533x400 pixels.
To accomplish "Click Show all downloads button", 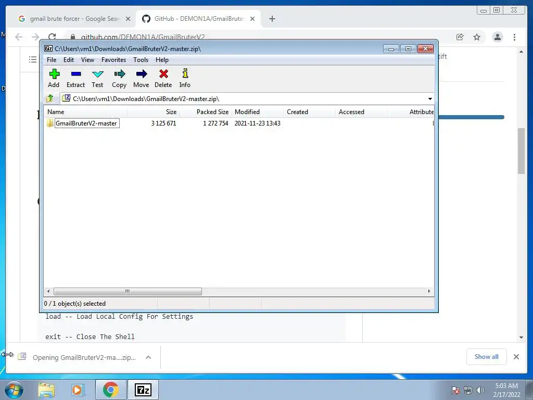I will [487, 356].
